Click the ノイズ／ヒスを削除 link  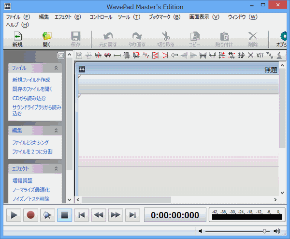31,199
